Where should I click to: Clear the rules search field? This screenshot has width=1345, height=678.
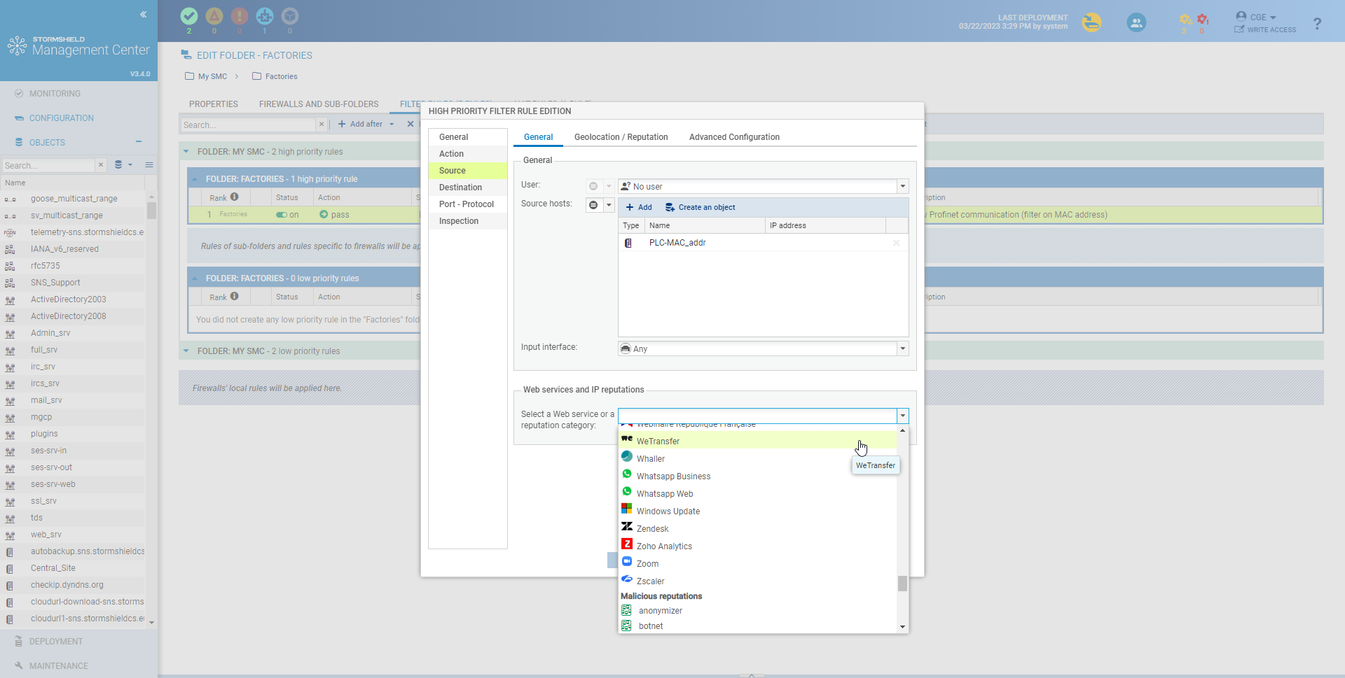click(x=322, y=125)
